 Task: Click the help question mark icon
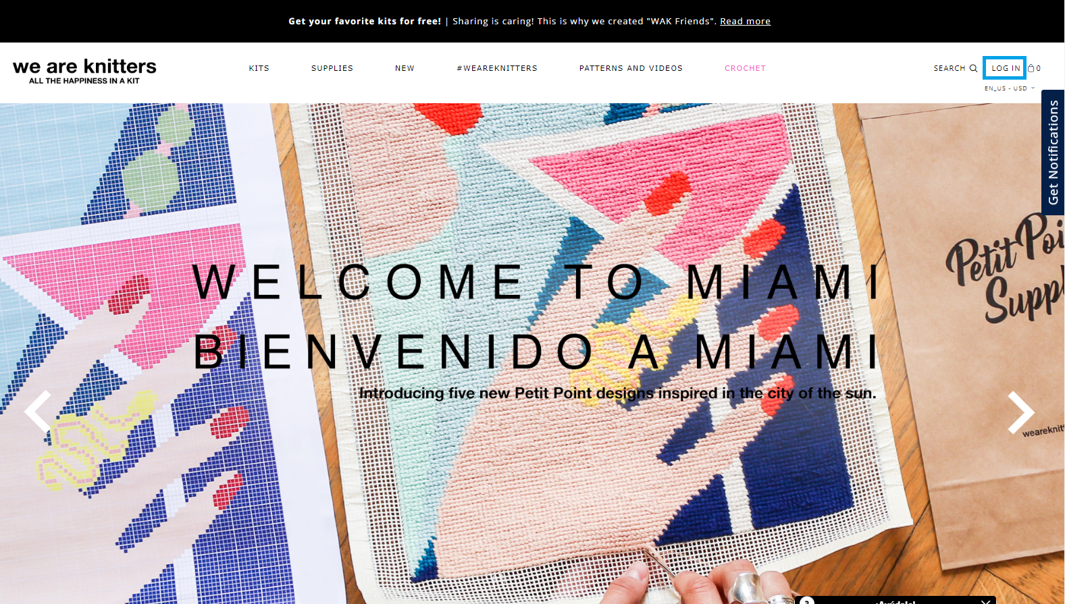pyautogui.click(x=807, y=601)
